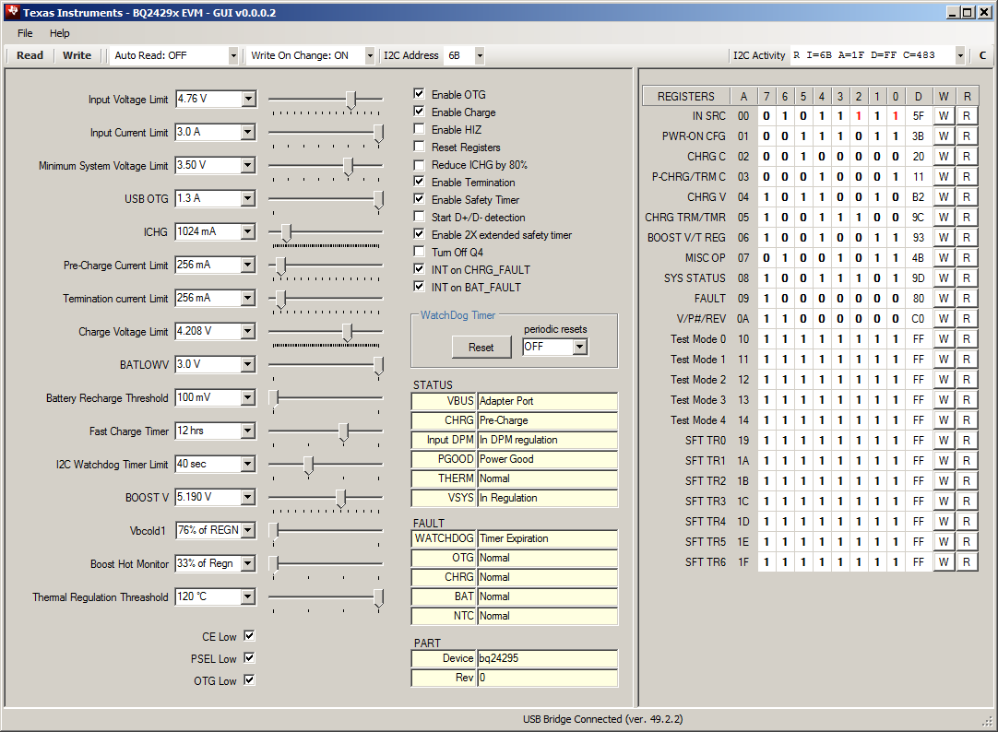Click the R button for SYS STATUS register
The height and width of the screenshot is (732, 998).
[x=966, y=277]
